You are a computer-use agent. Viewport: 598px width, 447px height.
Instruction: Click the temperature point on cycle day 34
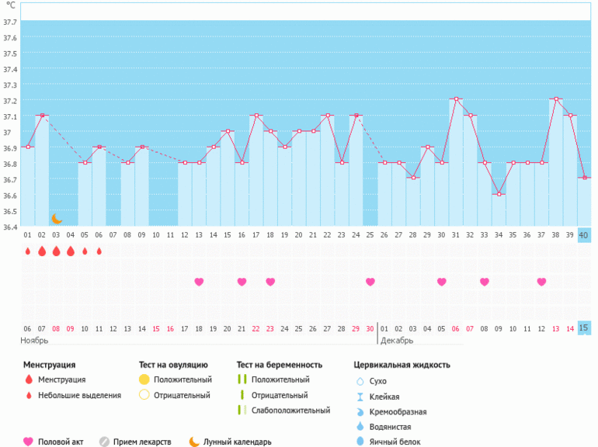(x=499, y=194)
